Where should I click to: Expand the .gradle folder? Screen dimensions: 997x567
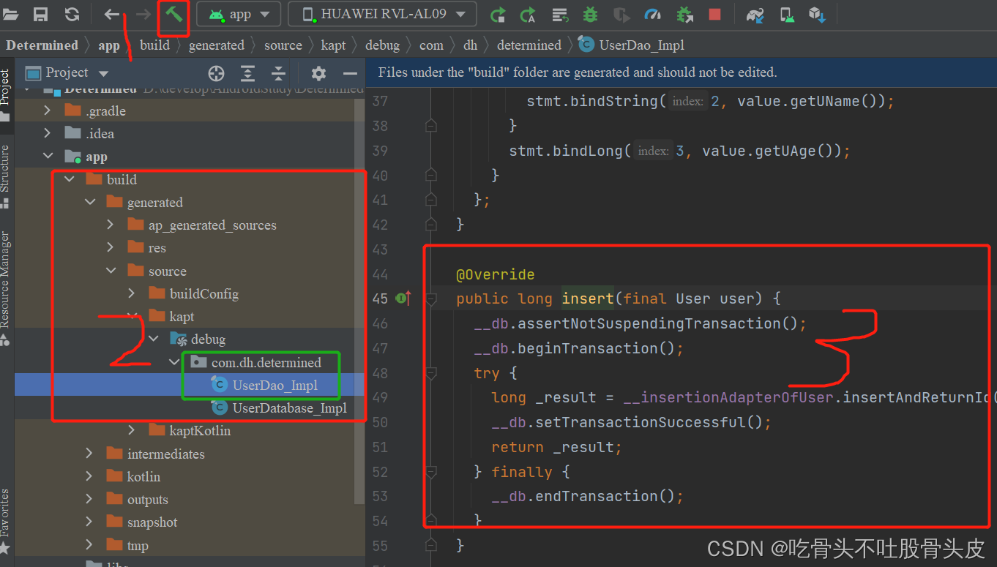[48, 111]
